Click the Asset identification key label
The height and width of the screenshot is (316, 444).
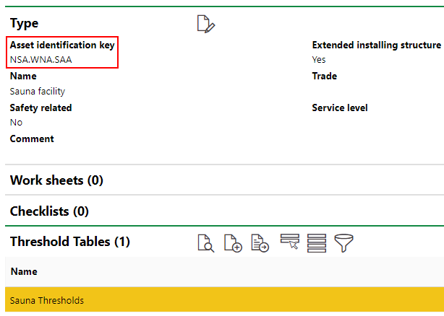coord(62,45)
